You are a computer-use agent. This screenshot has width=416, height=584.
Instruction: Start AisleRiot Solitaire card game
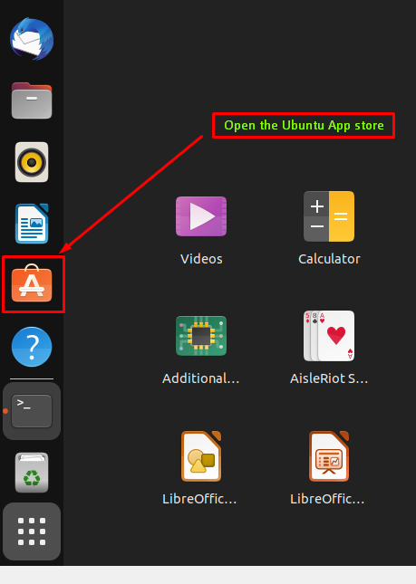point(329,336)
